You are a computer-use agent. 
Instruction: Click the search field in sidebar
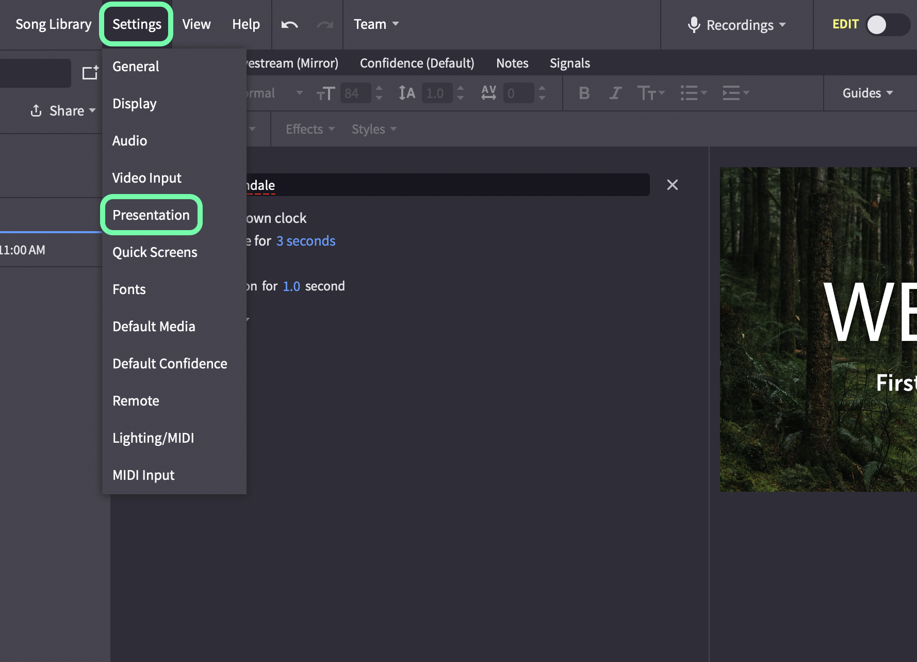pyautogui.click(x=35, y=73)
